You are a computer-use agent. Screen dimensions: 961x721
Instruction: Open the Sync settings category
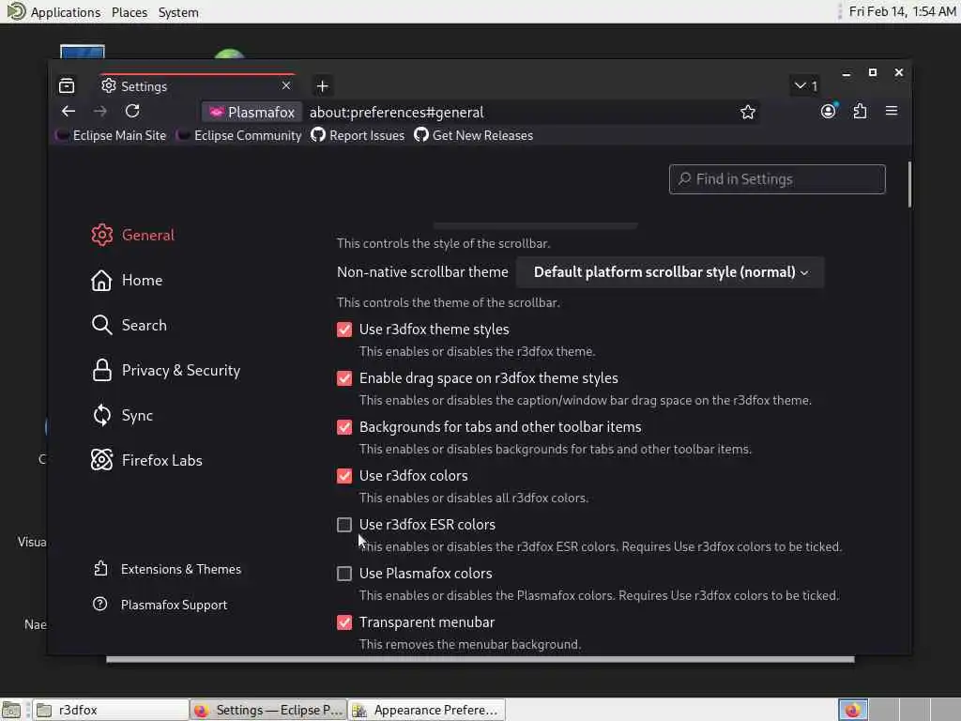pos(122,415)
